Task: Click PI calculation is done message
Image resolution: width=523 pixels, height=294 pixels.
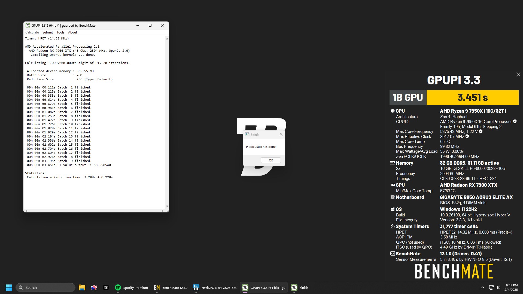Action: click(261, 147)
